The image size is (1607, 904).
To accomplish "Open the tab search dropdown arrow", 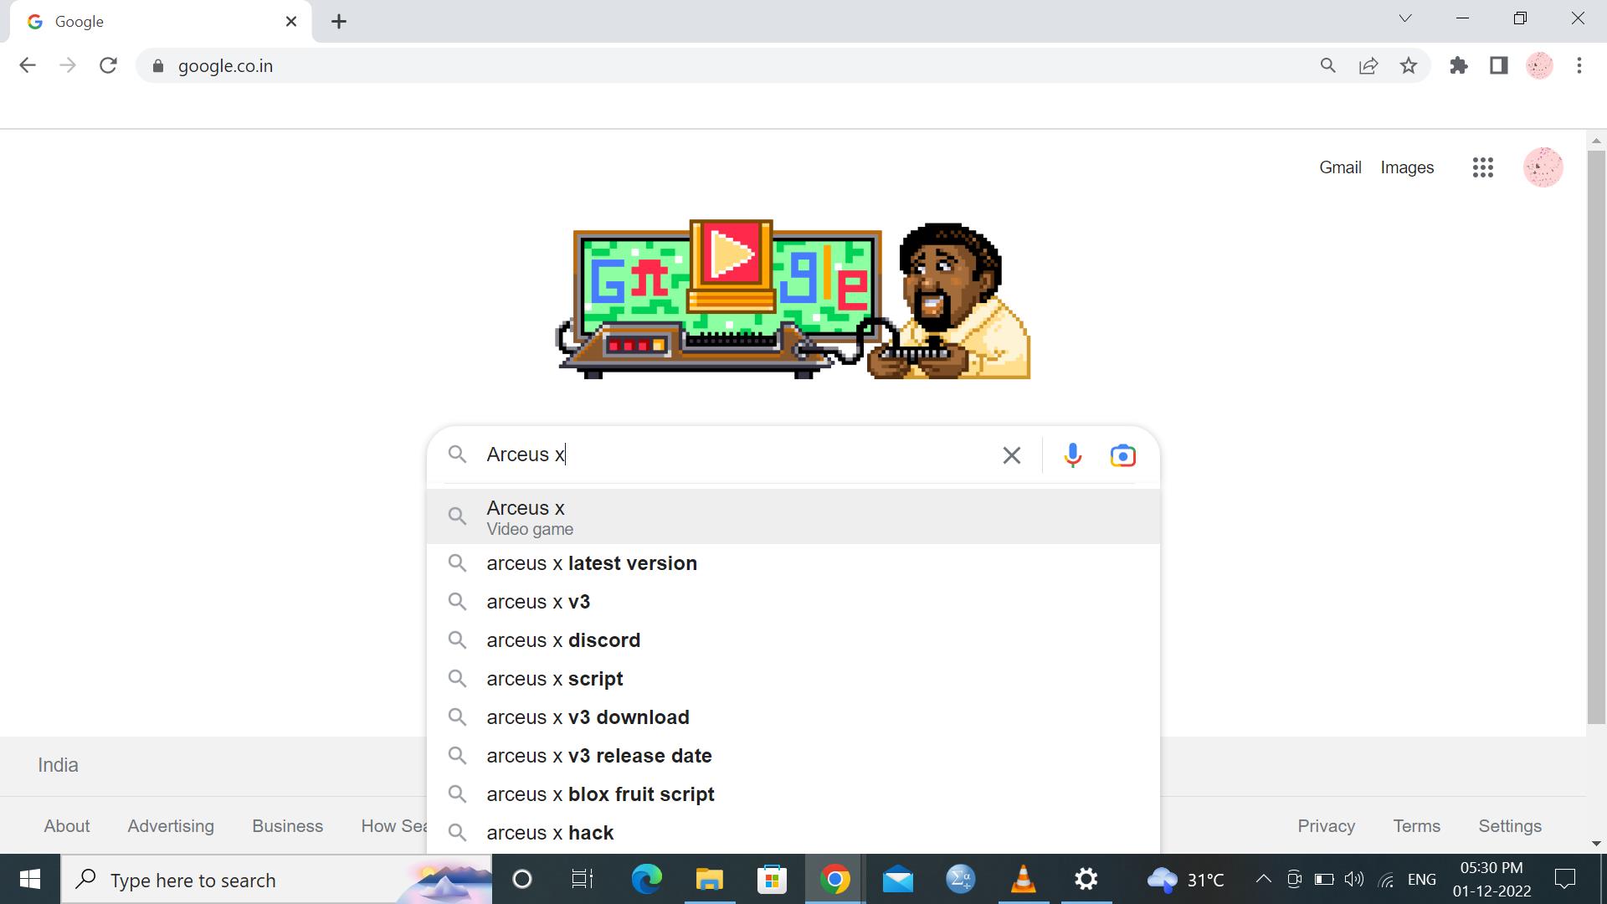I will point(1405,18).
